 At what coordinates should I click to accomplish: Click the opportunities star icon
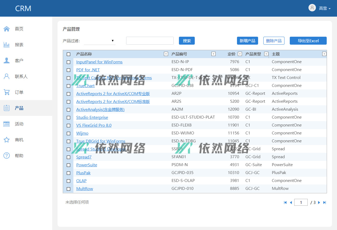click(x=7, y=140)
